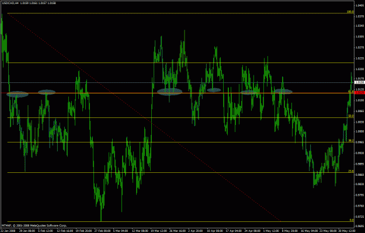Click the 1.0000 price axis label
This screenshot has width=365, height=233.
pos(360,131)
